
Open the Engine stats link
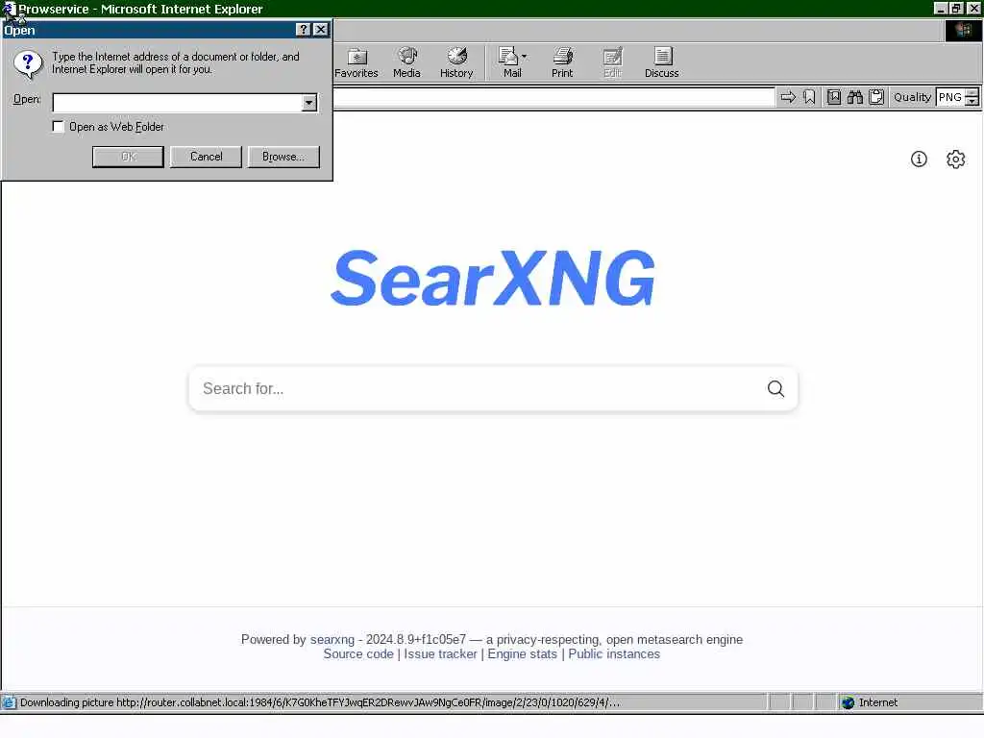[x=522, y=653]
